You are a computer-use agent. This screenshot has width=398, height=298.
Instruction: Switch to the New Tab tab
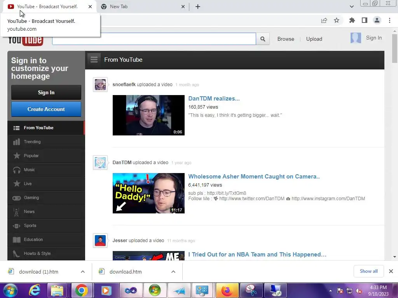(x=143, y=7)
